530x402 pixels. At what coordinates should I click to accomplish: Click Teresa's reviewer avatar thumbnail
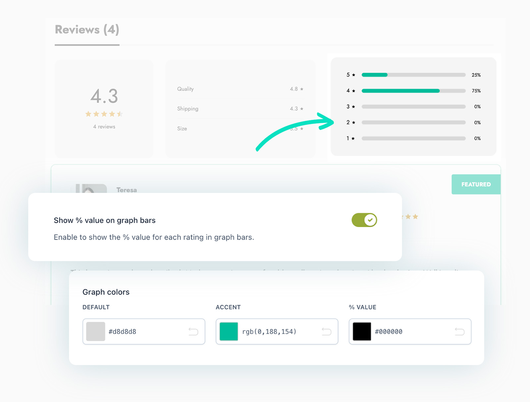pos(89,189)
